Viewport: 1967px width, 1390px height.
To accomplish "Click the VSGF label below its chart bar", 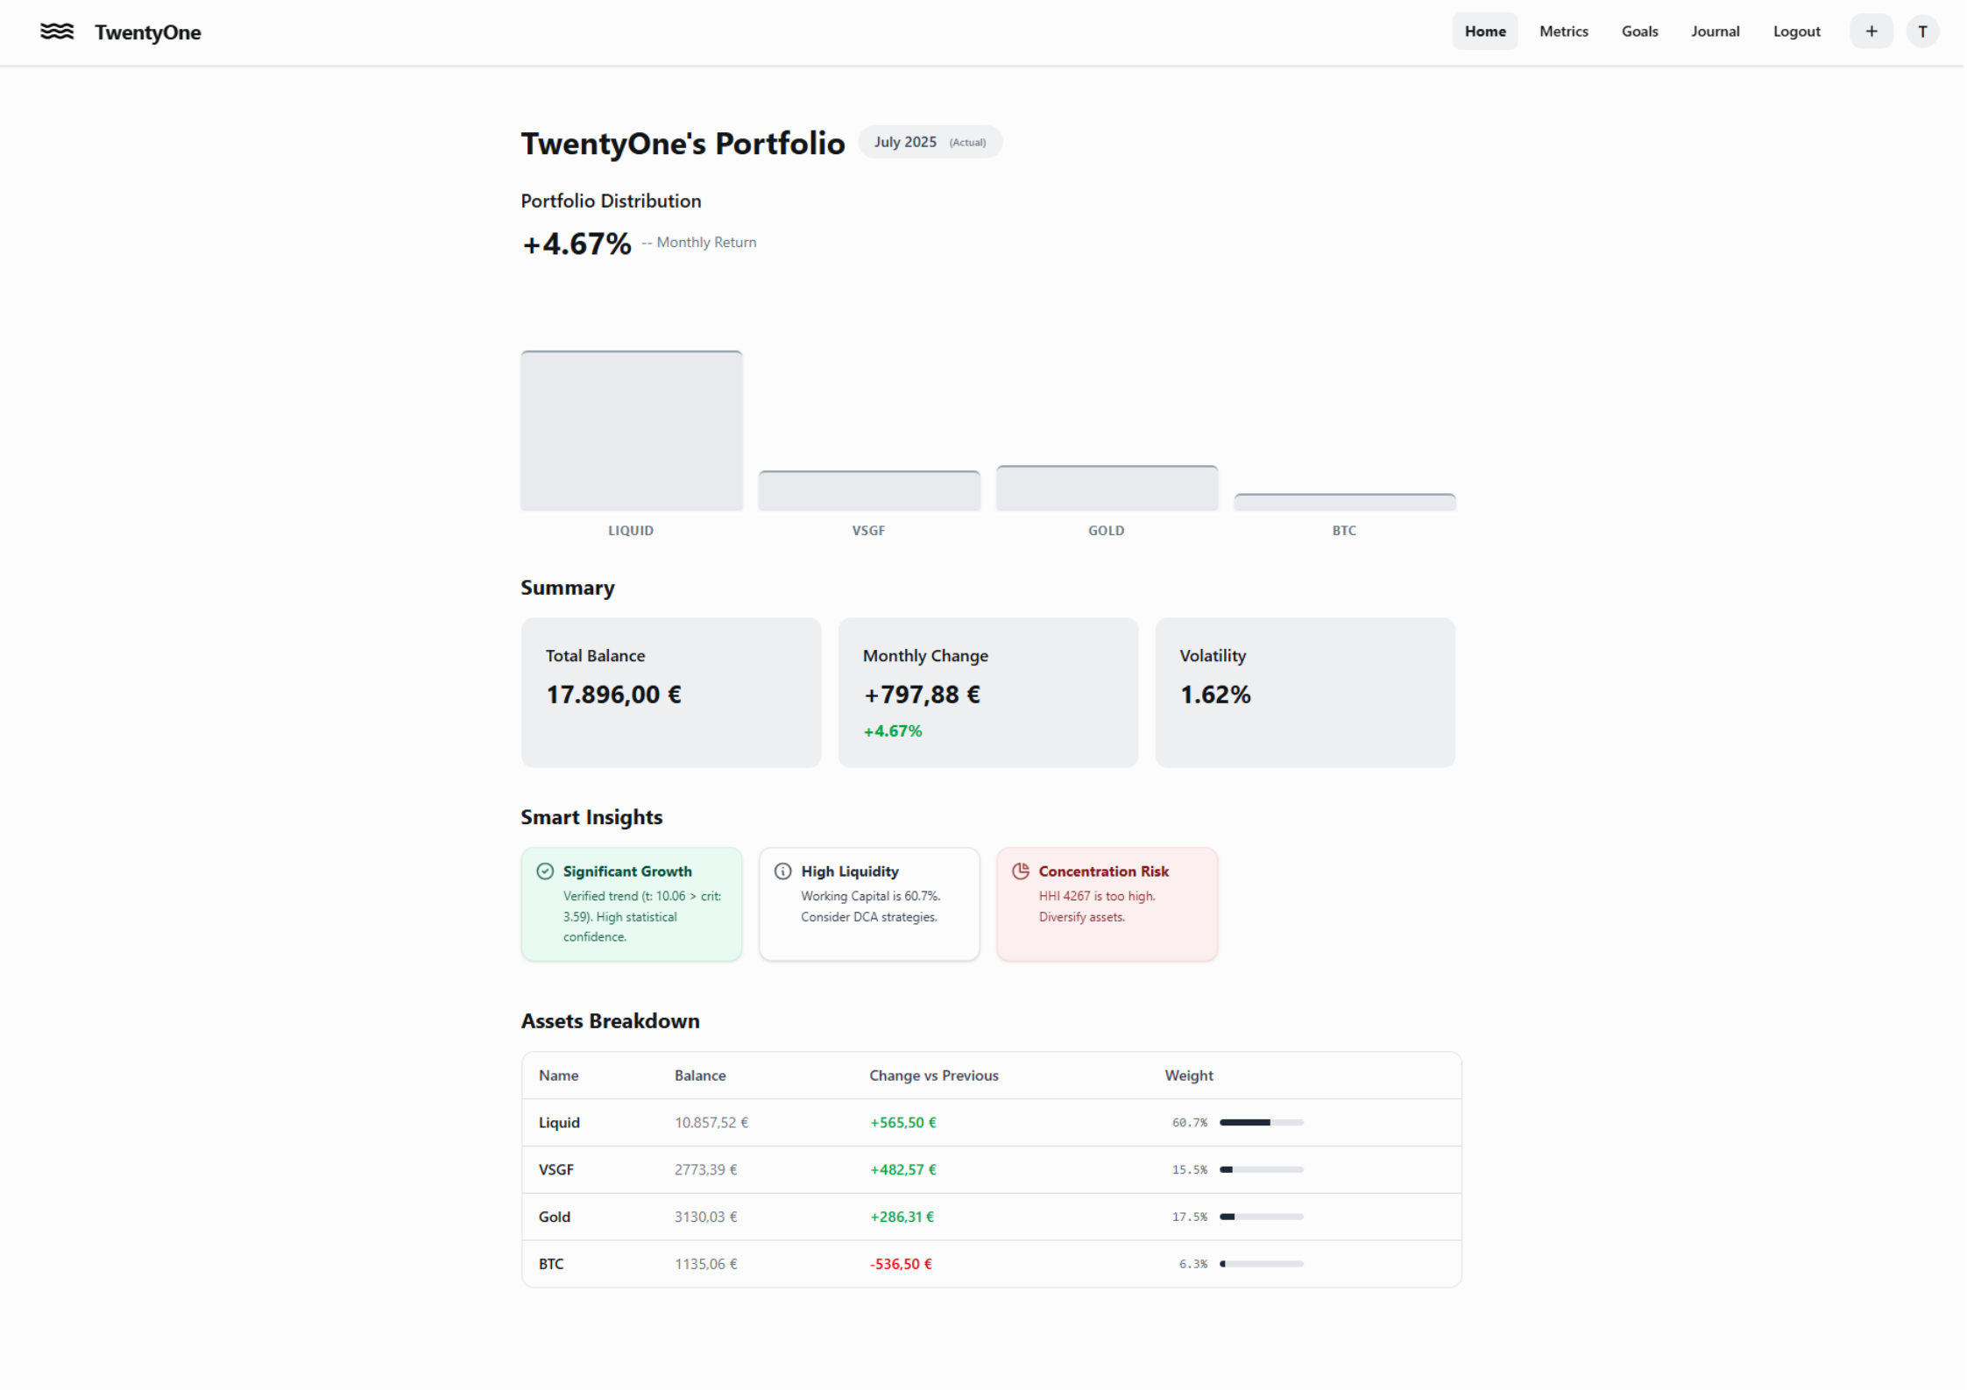I will pos(868,530).
